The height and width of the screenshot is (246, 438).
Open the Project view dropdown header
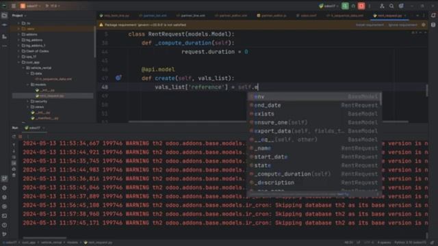coord(19,16)
